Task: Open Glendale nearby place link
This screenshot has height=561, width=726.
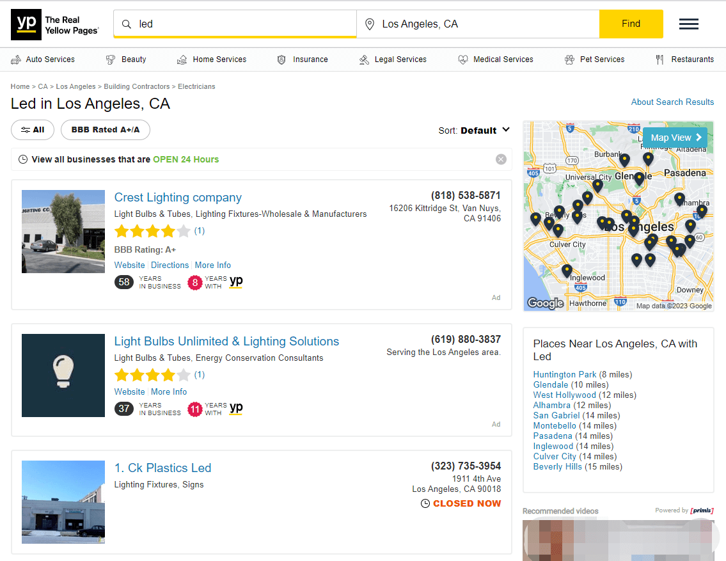Action: pos(551,384)
